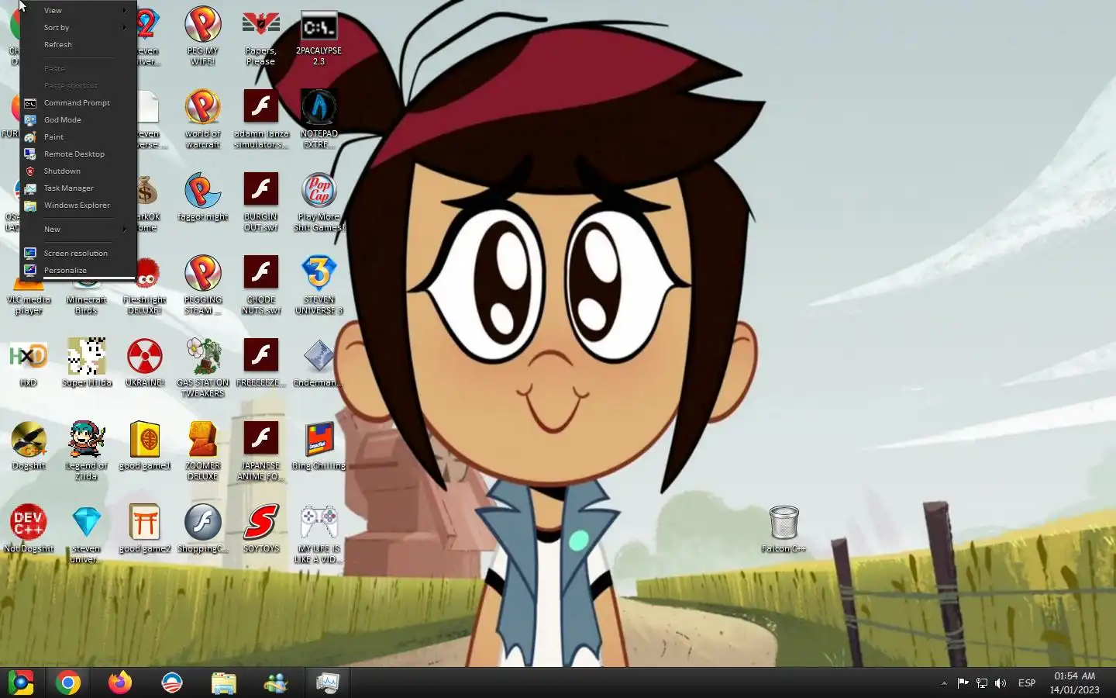This screenshot has height=698, width=1116.
Task: Open the Falcon C++ recycle bin icon
Action: point(784,528)
